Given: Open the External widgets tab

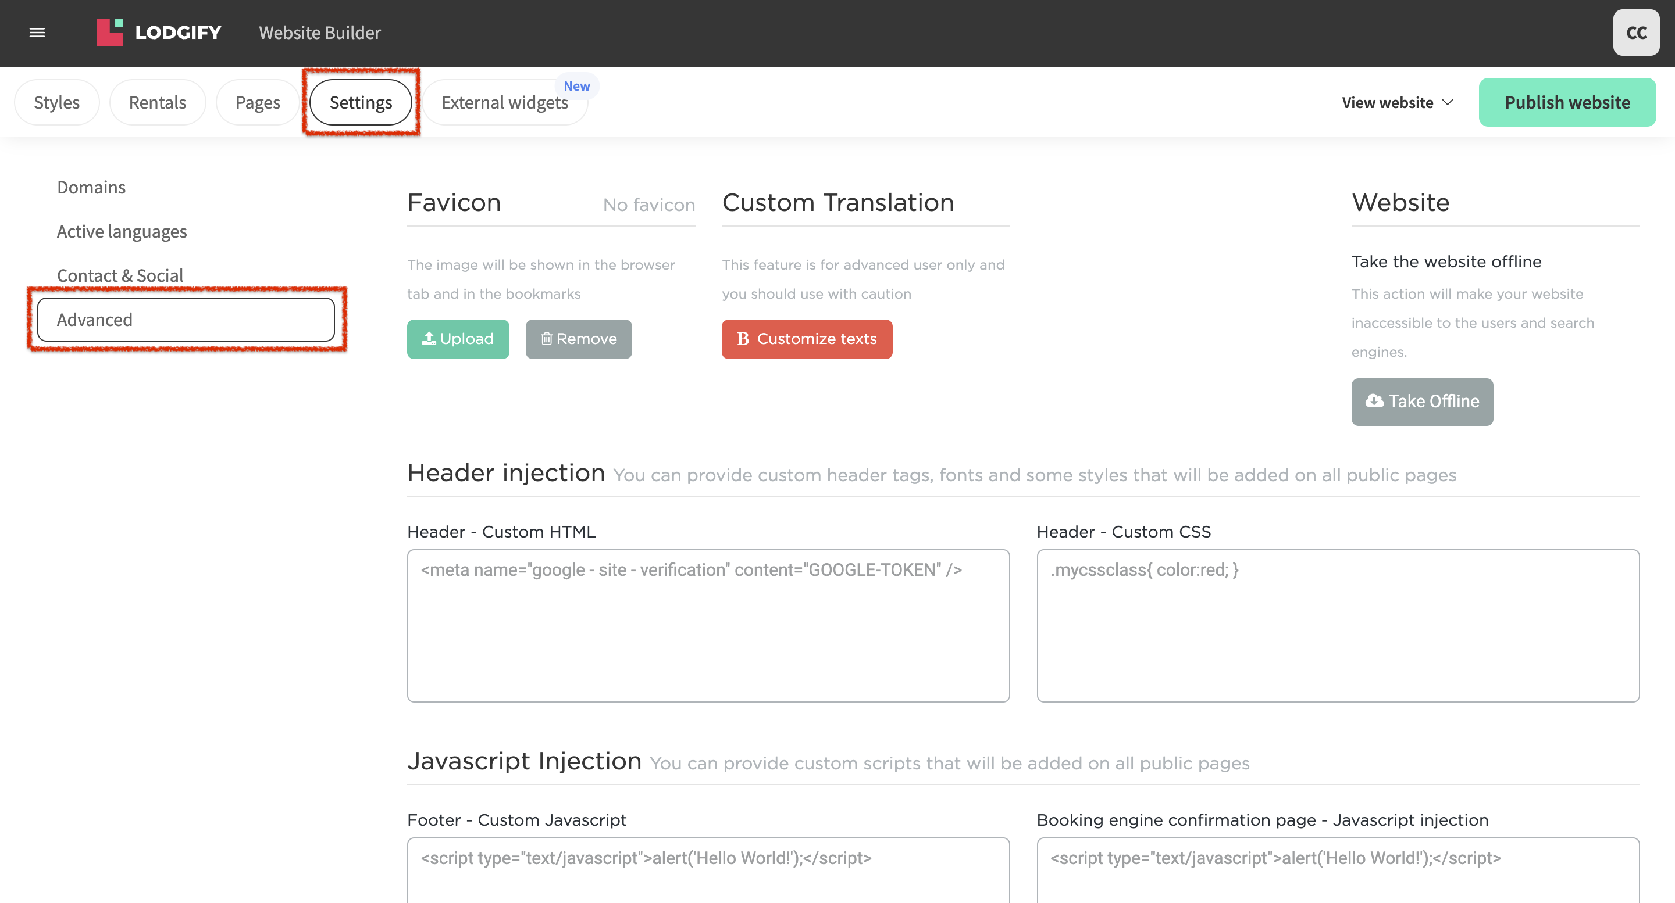Looking at the screenshot, I should (x=505, y=103).
